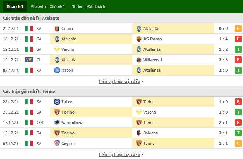Click the Napoli club logo
243x160 pixels.
click(57, 70)
